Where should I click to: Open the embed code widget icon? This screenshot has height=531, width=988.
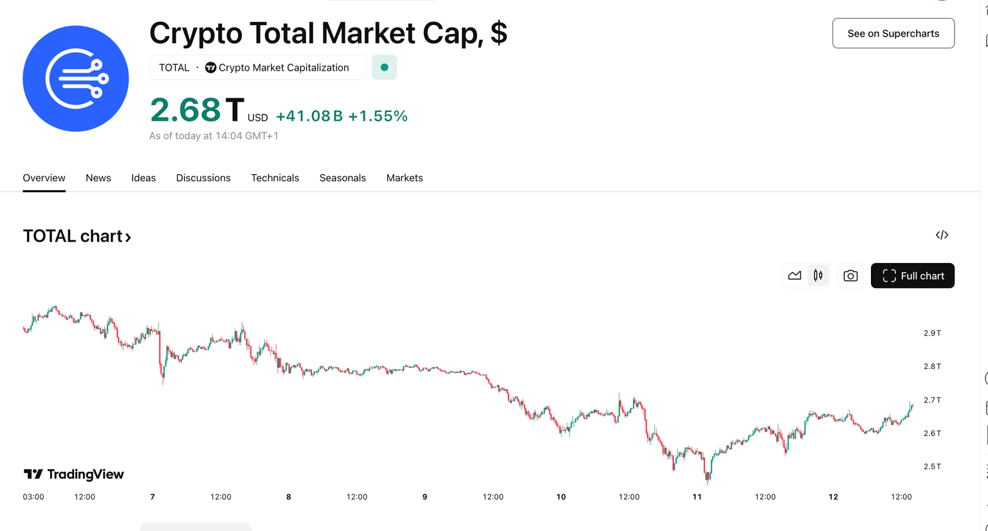tap(942, 235)
